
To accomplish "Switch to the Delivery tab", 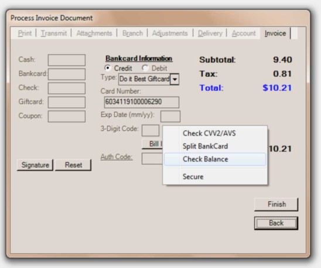I will click(x=210, y=33).
